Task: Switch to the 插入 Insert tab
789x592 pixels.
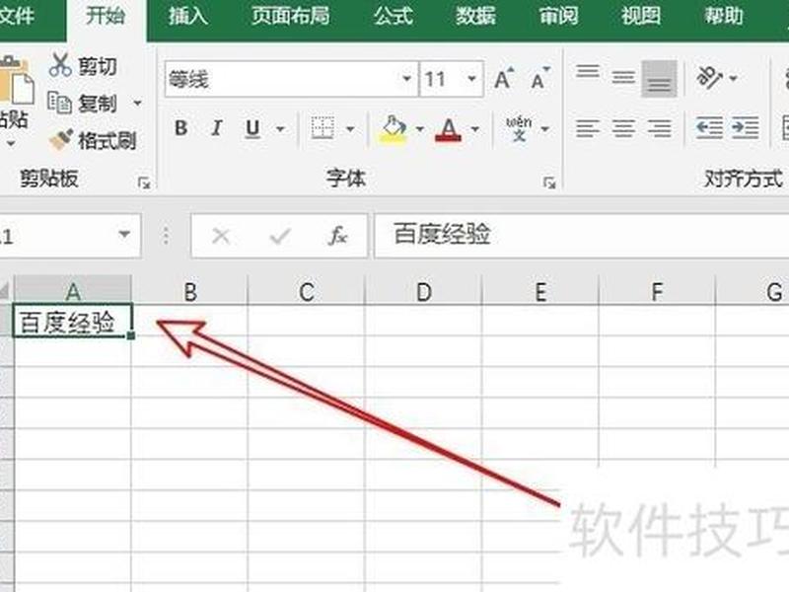Action: click(x=187, y=16)
